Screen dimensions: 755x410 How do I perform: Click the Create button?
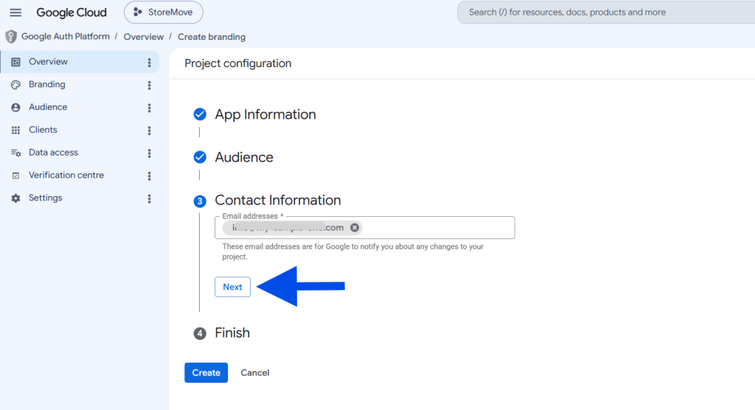click(206, 372)
